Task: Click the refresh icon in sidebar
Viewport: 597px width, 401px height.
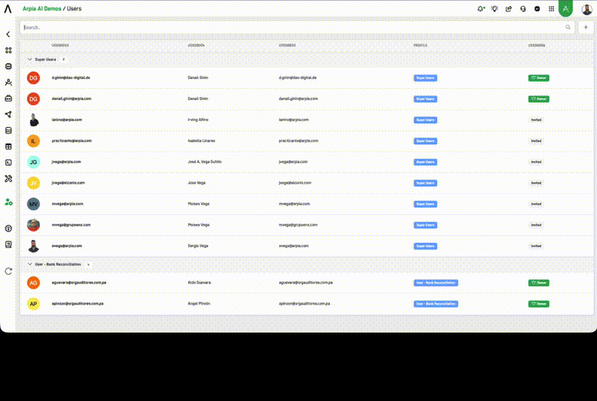Action: pyautogui.click(x=8, y=271)
